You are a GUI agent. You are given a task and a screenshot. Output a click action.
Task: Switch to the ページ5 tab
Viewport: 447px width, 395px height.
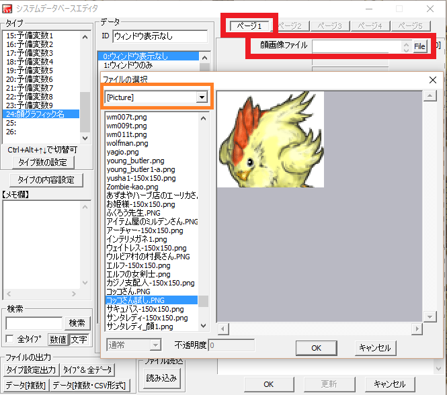point(411,26)
